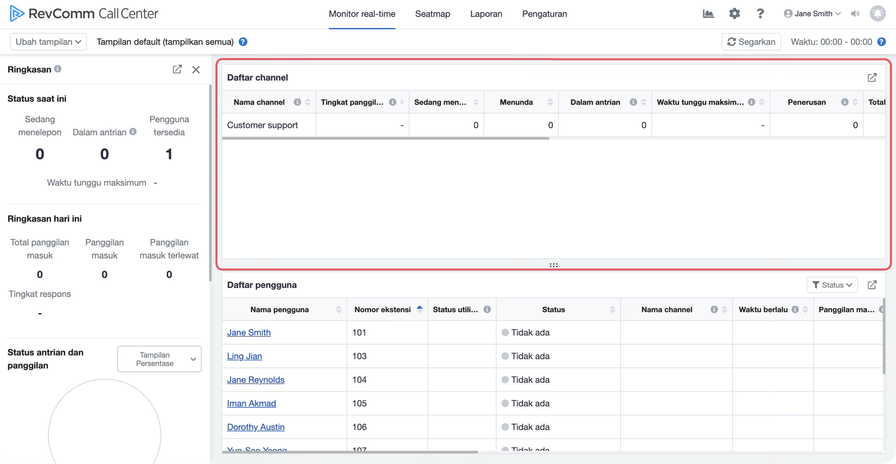Click the RevComm Call Center logo
Viewport: 896px width, 464px height.
(84, 14)
